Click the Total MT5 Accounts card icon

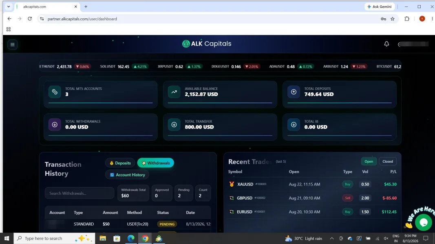click(x=55, y=92)
